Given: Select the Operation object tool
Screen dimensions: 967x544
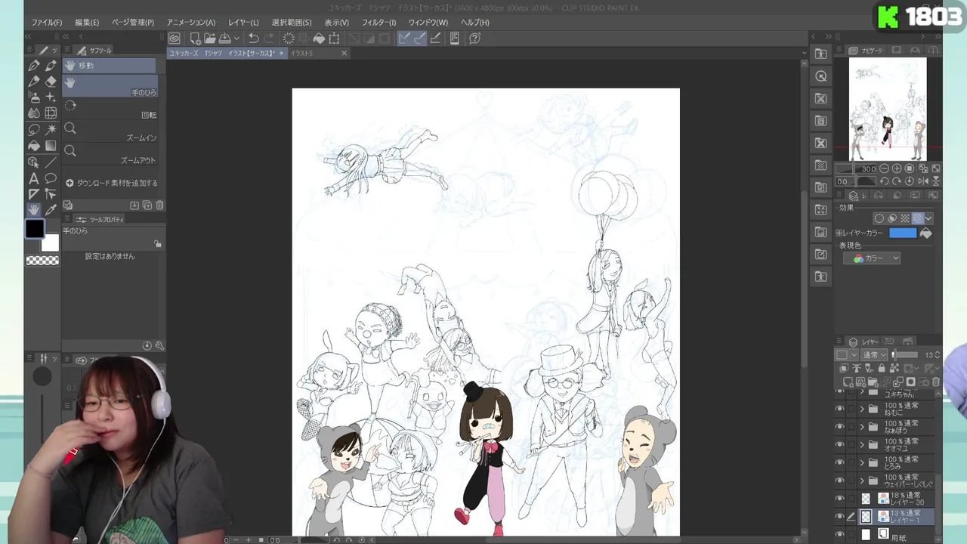Looking at the screenshot, I should click(x=34, y=162).
